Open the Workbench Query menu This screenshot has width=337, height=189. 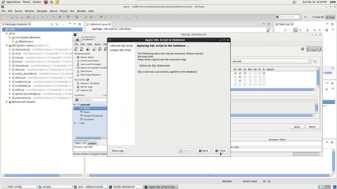click(x=97, y=44)
